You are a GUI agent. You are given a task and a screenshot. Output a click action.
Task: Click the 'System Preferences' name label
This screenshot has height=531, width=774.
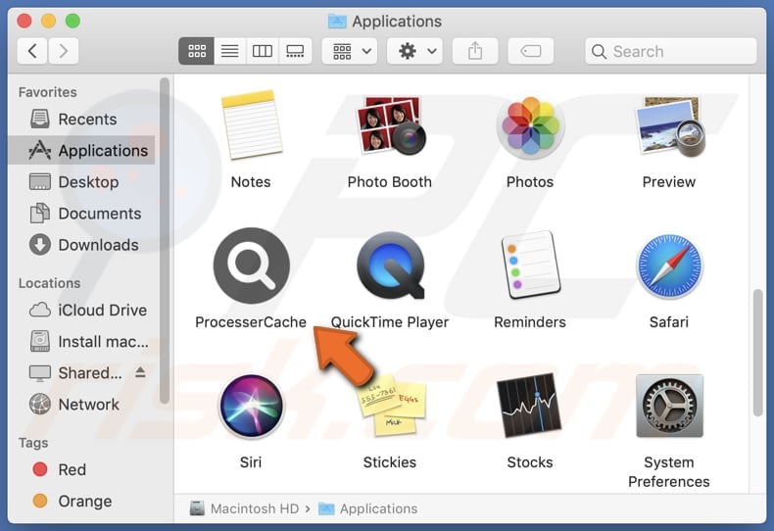669,472
